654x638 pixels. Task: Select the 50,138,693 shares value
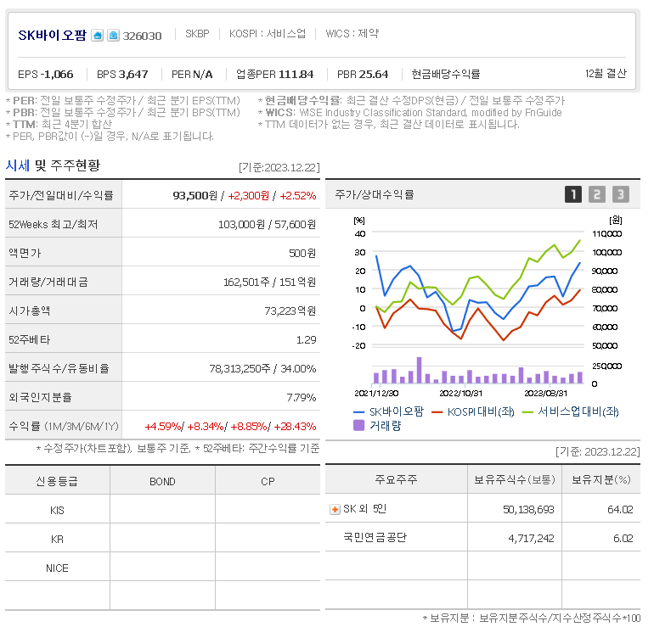tap(528, 509)
